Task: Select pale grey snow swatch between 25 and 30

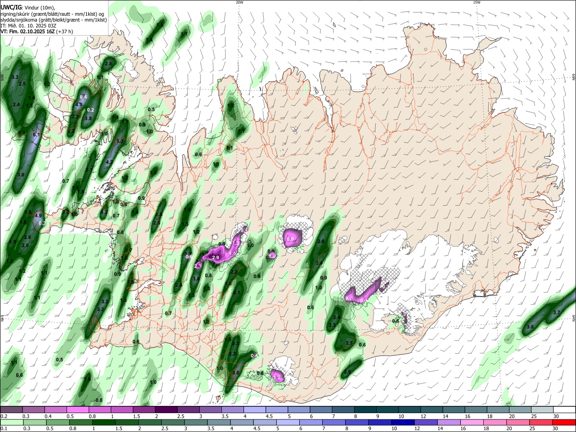Action: pyautogui.click(x=543, y=410)
